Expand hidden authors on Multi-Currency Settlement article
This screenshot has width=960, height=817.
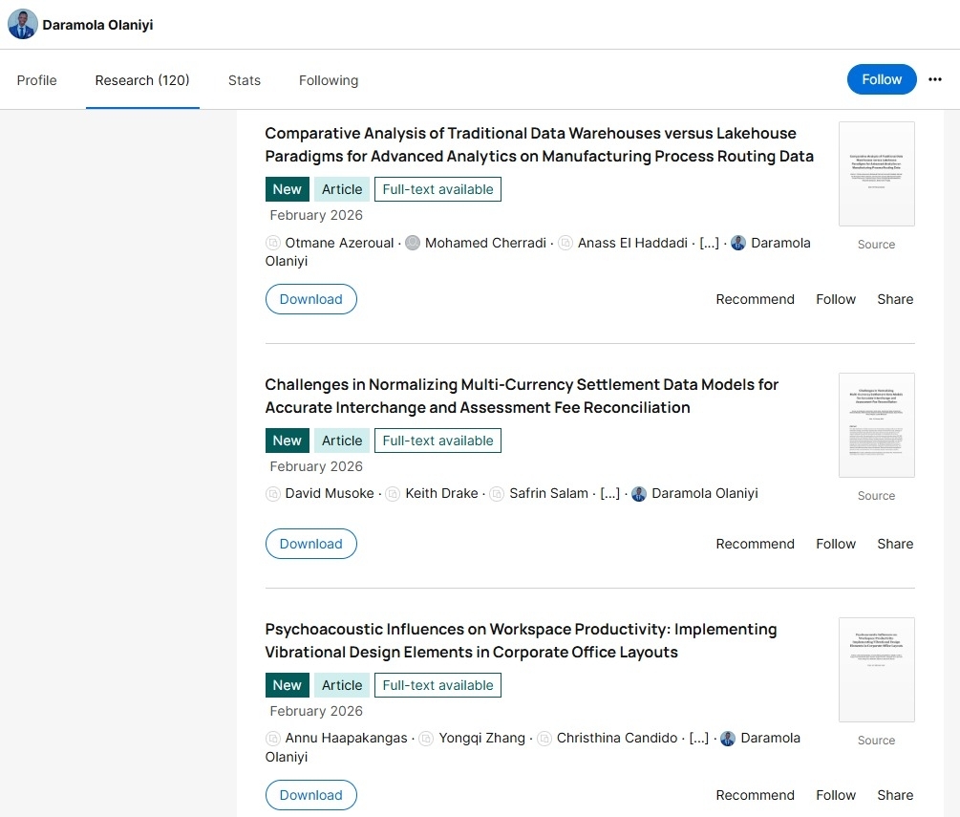pyautogui.click(x=609, y=494)
